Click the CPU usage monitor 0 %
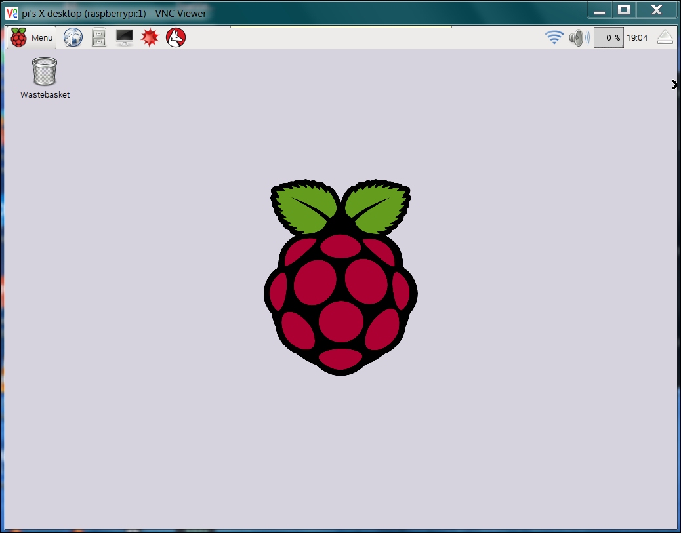The height and width of the screenshot is (533, 681). (608, 38)
